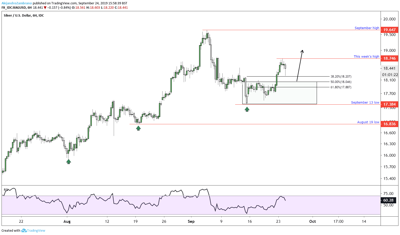Click the 15.400 price axis value
Viewport: 400px width, 235px height.
[389, 179]
